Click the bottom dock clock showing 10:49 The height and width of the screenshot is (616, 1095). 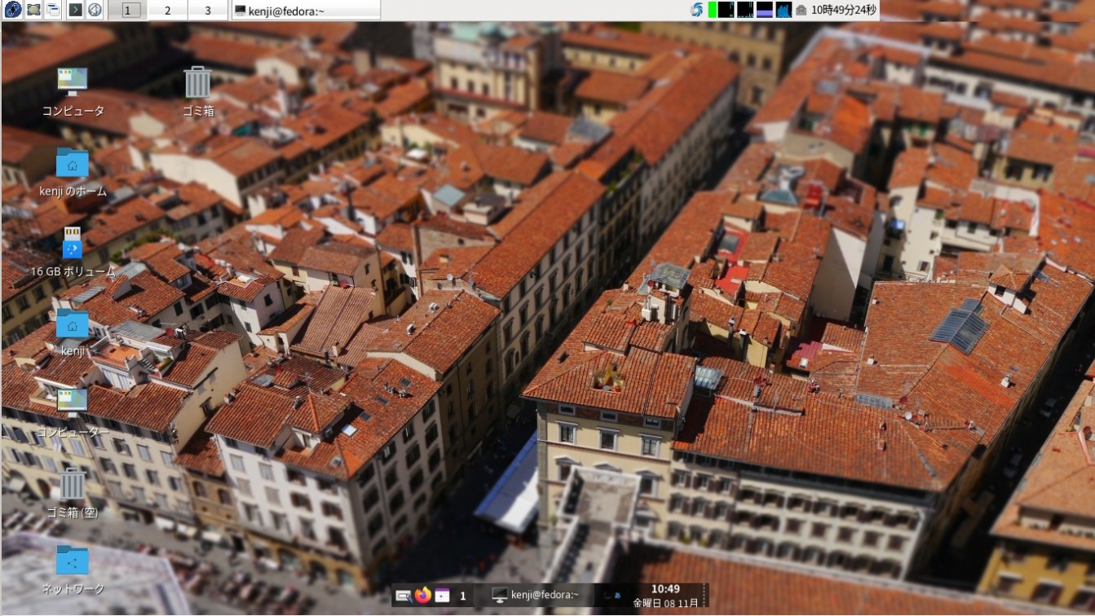point(665,596)
